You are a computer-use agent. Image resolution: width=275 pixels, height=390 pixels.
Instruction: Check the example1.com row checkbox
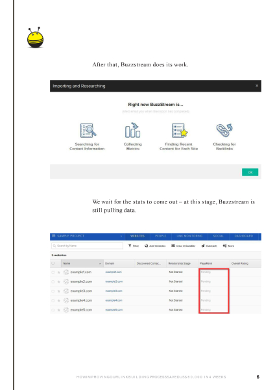[x=53, y=272]
